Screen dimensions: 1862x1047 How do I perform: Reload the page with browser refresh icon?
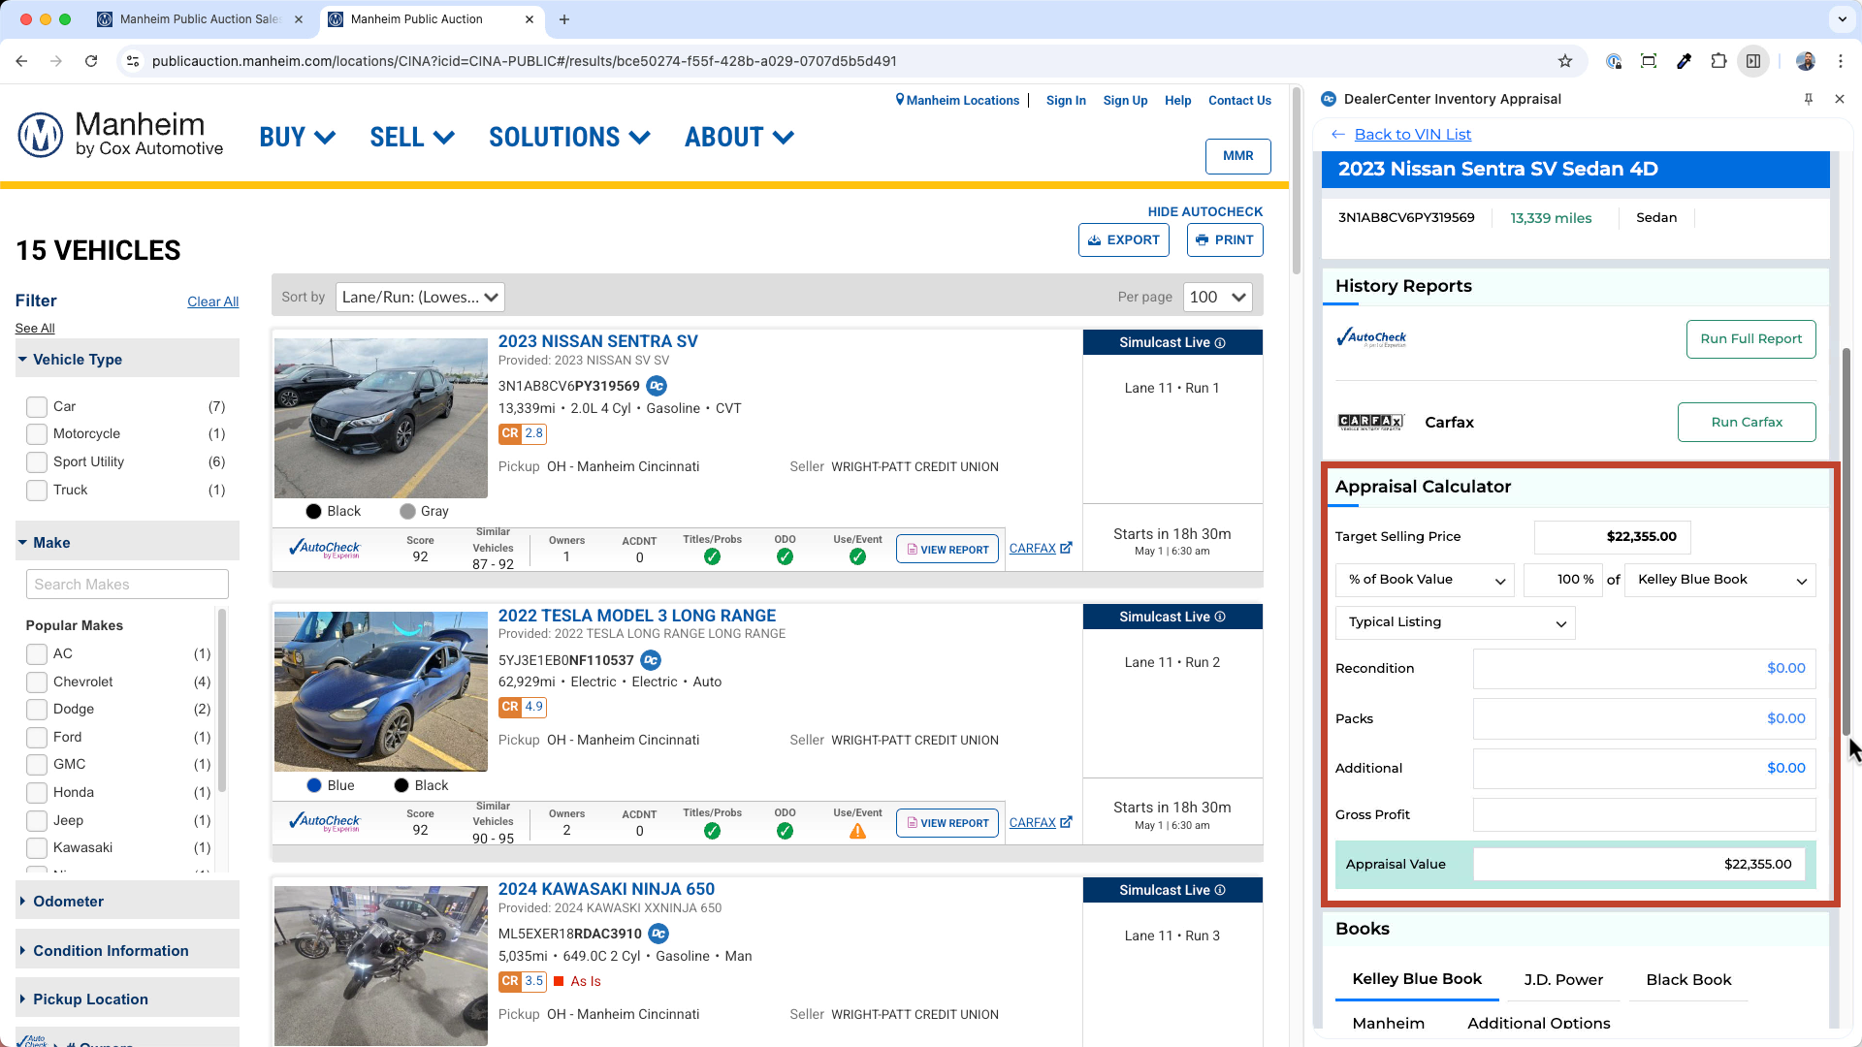coord(91,61)
